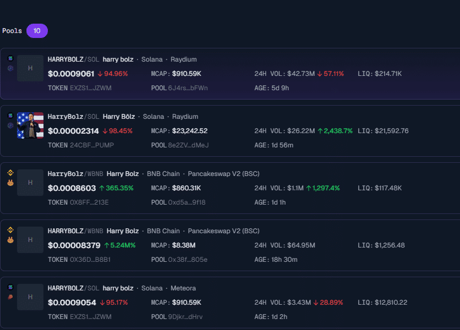This screenshot has height=330, width=460.
Task: Click token address 0X36D...B8B1
Action: pyautogui.click(x=90, y=260)
